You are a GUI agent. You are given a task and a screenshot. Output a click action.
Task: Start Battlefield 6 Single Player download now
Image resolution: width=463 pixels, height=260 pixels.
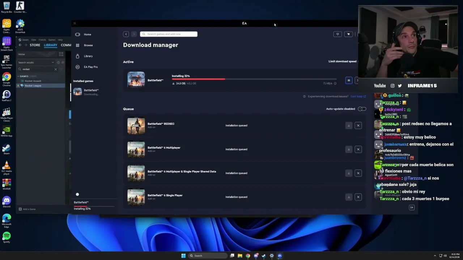pyautogui.click(x=349, y=197)
